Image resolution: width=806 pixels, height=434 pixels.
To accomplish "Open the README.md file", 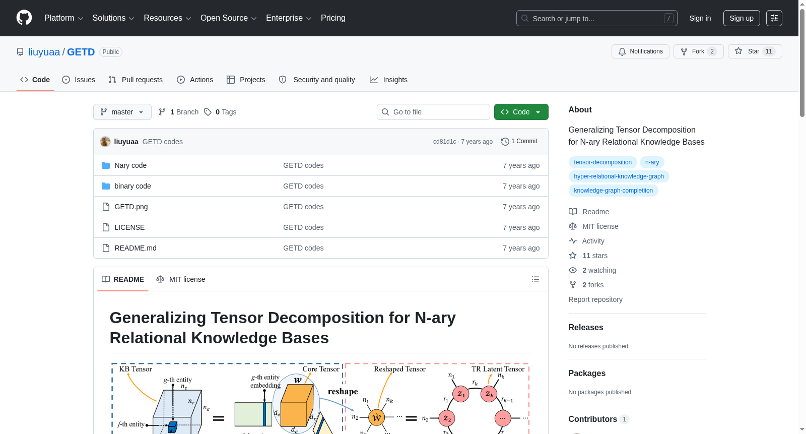I will click(136, 248).
